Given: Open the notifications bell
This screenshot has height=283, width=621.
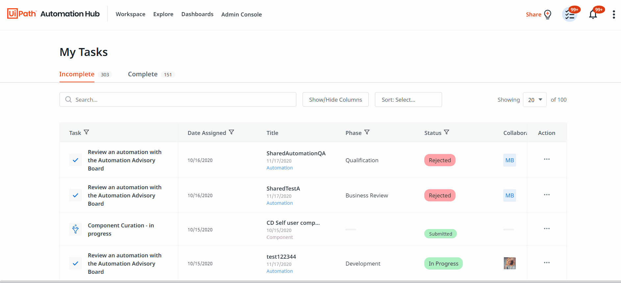Looking at the screenshot, I should 593,15.
